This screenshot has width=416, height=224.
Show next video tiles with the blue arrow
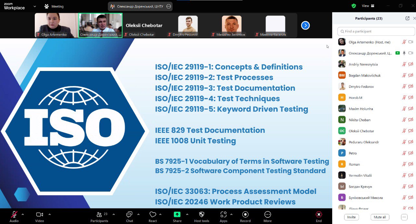(305, 25)
